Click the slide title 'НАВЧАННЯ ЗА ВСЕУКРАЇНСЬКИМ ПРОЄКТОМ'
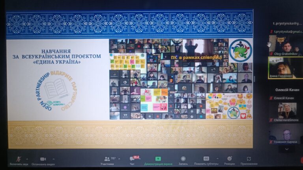This screenshot has height=170, width=303. coord(56,54)
